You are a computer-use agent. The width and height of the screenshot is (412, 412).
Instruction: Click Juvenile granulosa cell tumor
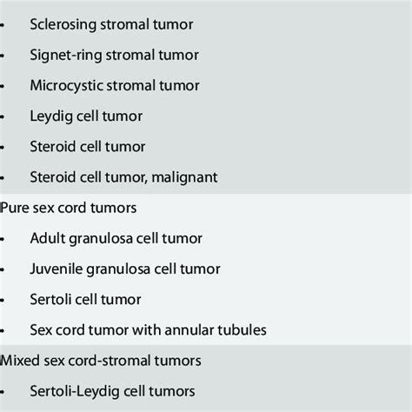click(125, 269)
